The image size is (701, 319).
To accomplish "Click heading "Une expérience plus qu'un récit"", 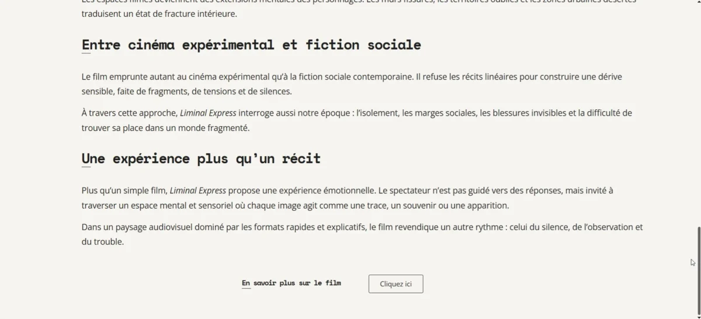I will click(201, 159).
